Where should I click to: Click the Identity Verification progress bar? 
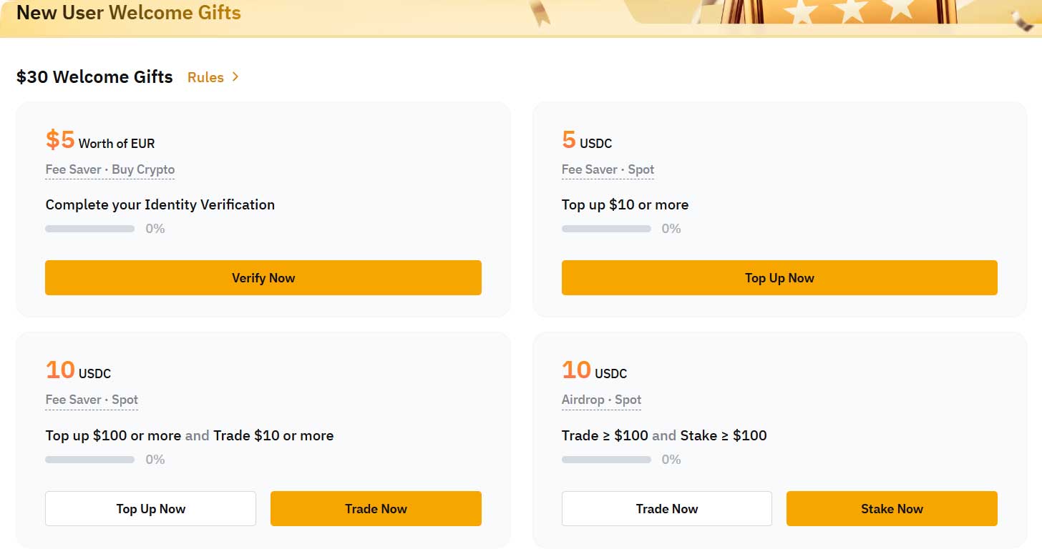89,228
